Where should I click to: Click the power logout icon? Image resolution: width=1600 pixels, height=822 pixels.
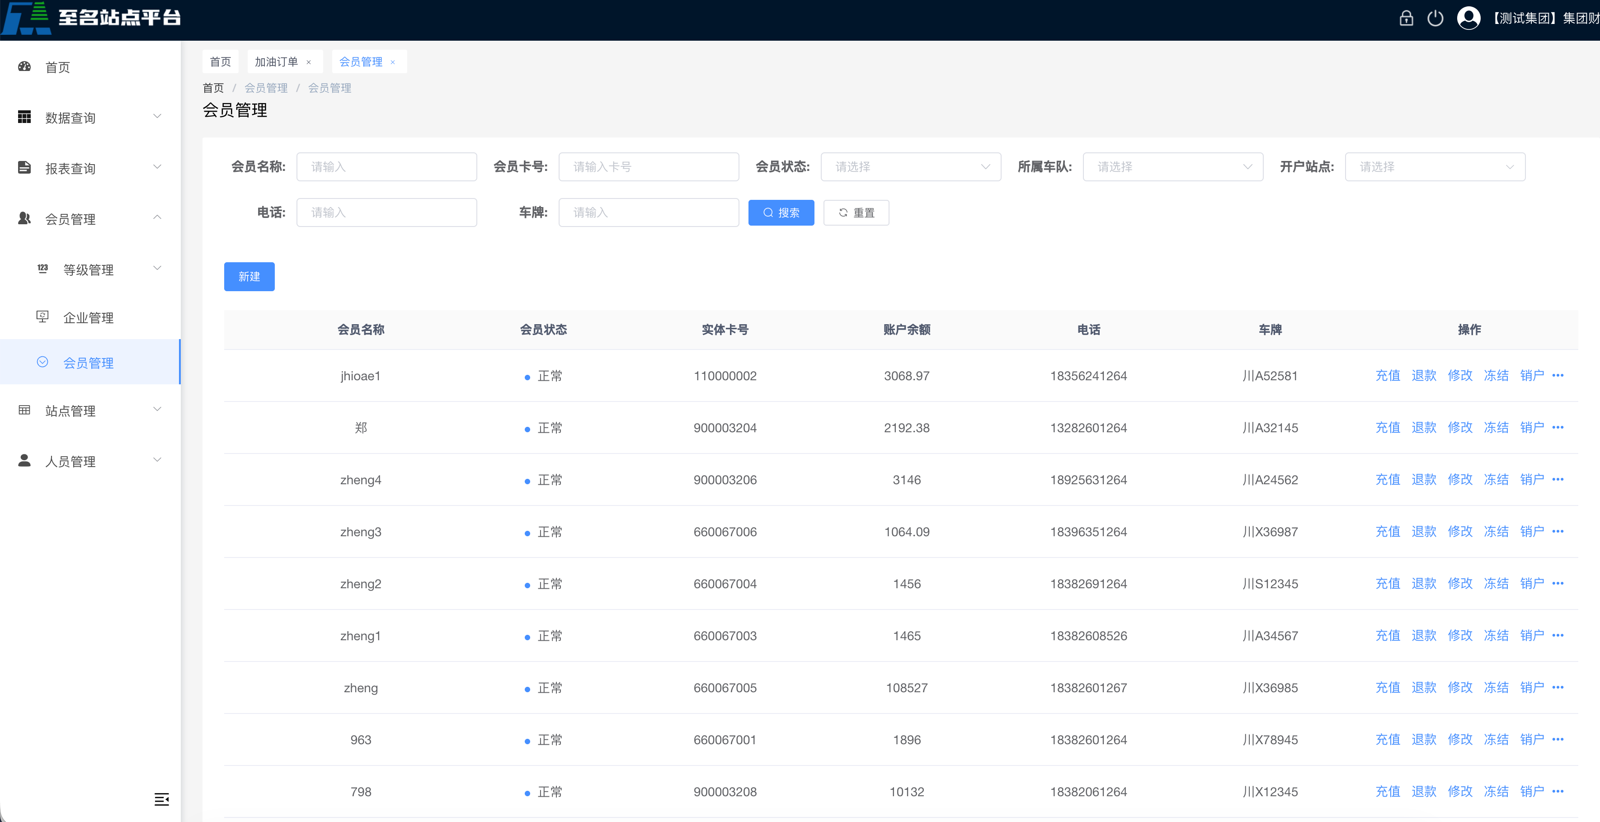1435,18
